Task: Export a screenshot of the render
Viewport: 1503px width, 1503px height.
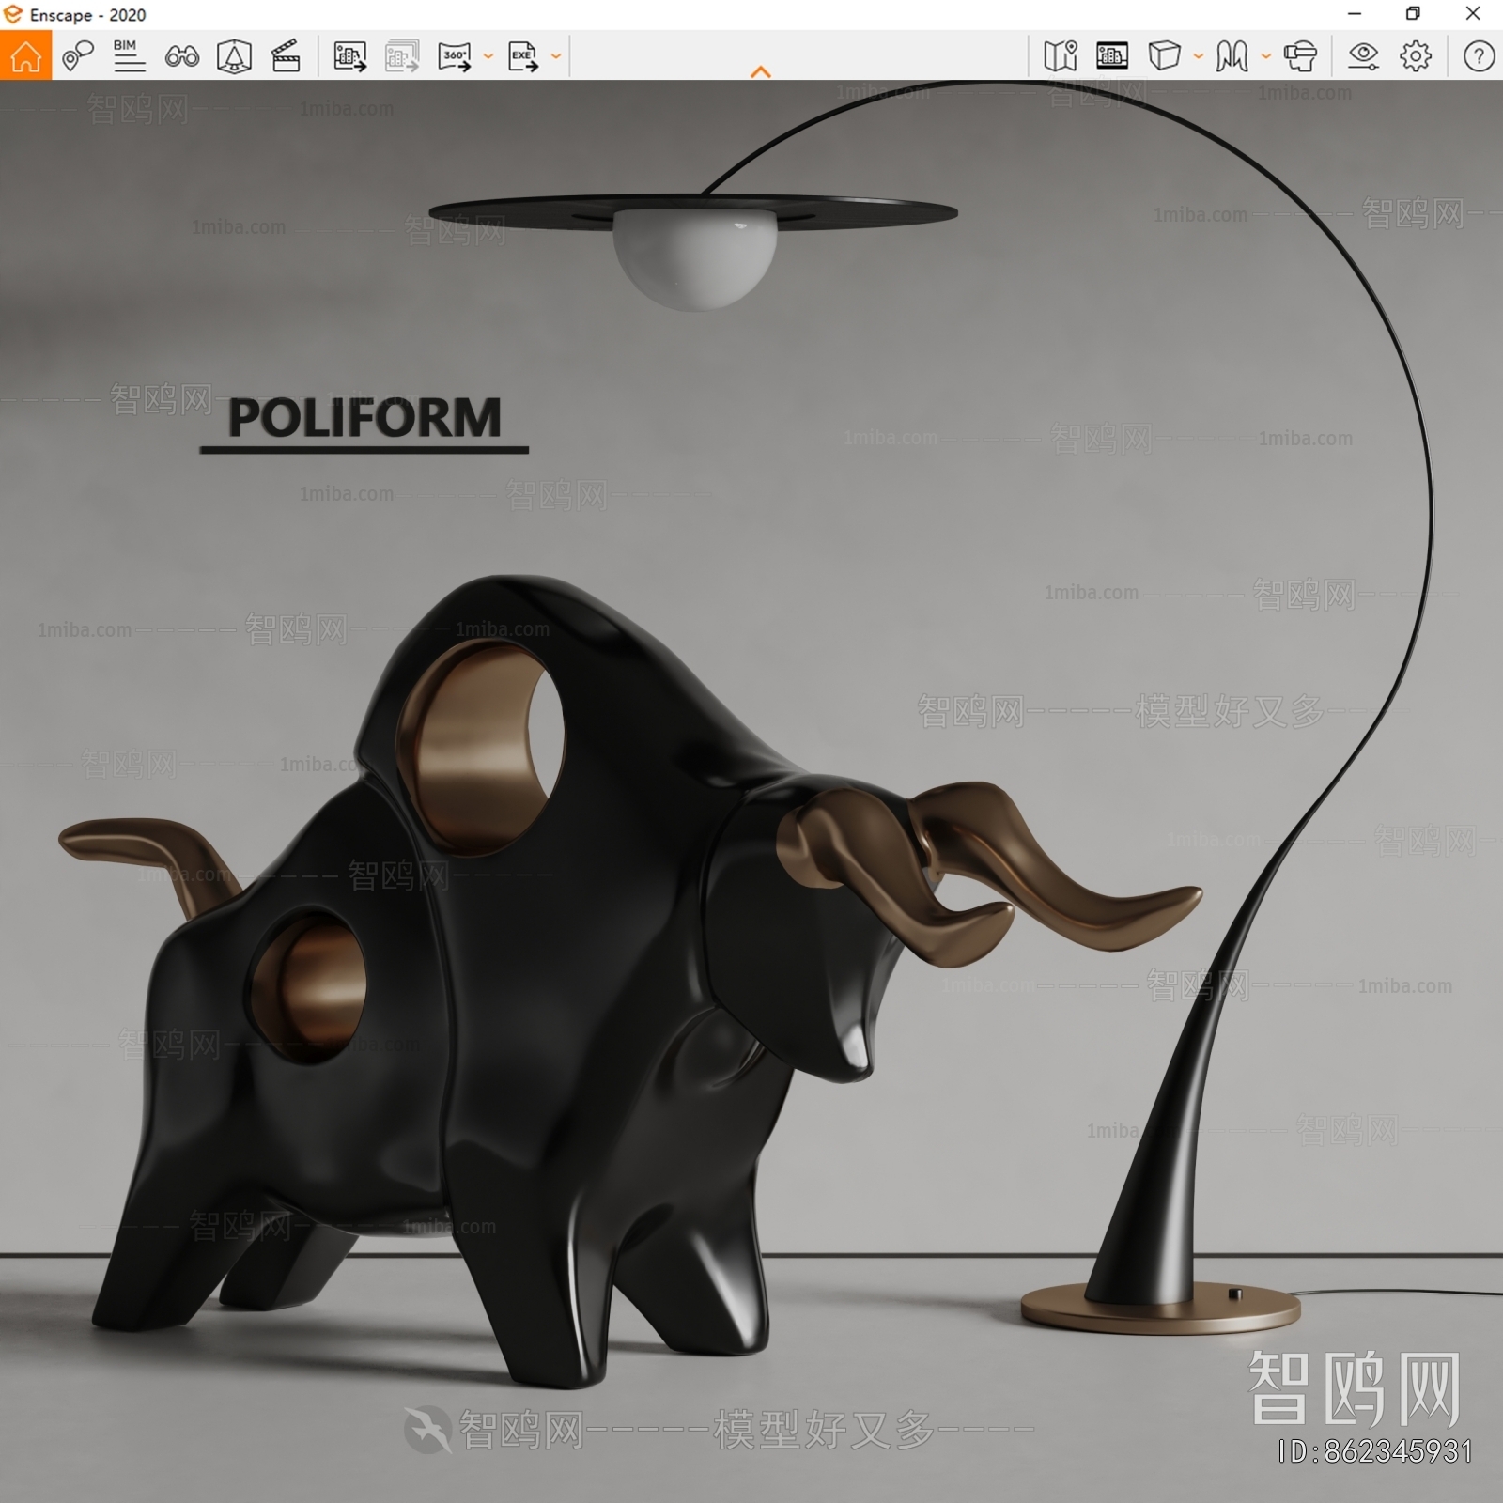Action: pyautogui.click(x=350, y=56)
